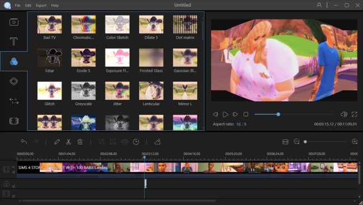Fit timeline zoom to window
Viewport: 363px width, 205px height.
(x=285, y=141)
